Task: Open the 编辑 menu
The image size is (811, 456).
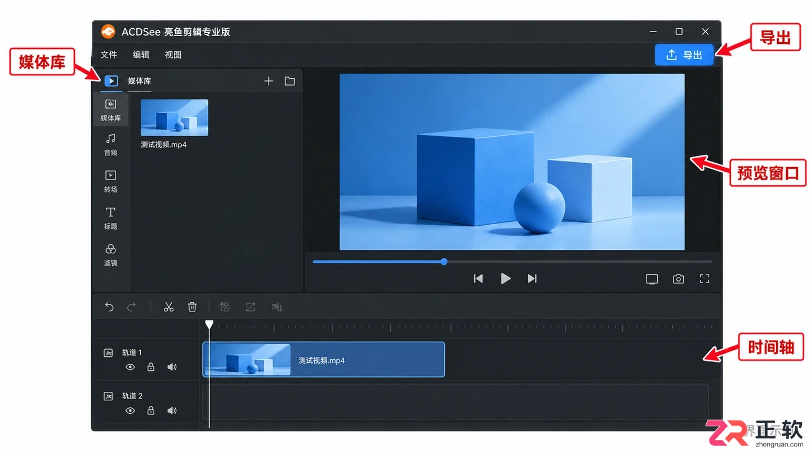Action: 141,55
